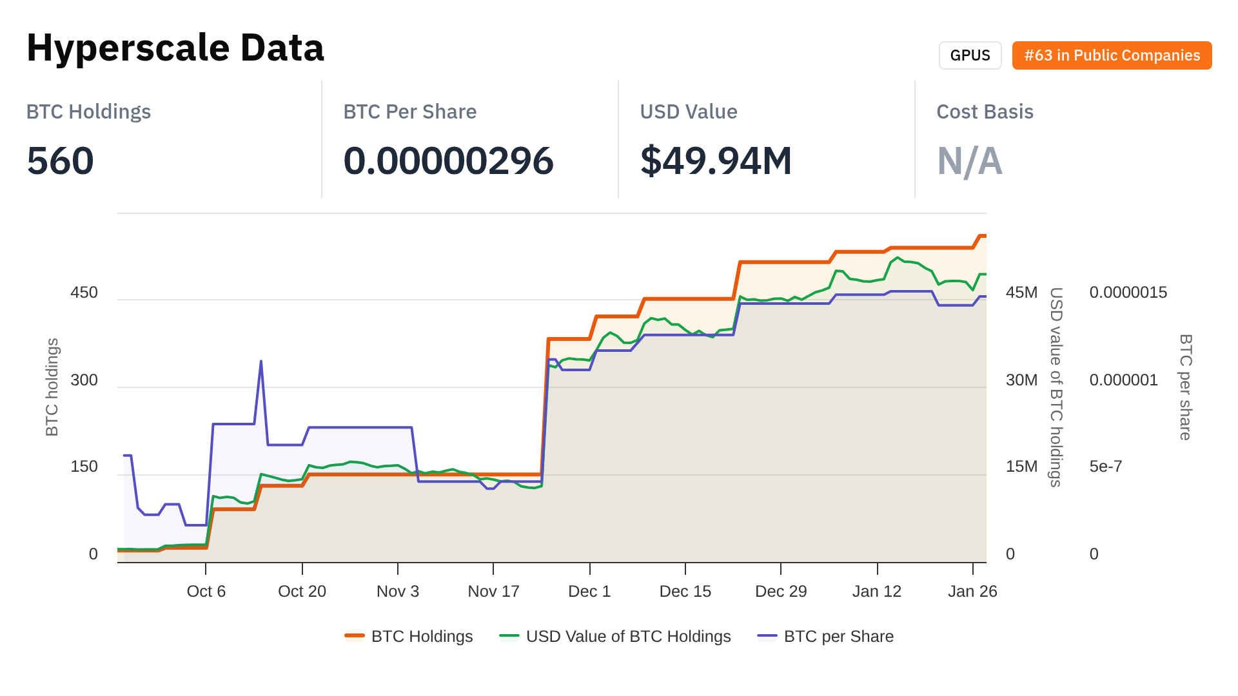Click the Oct 6 x-axis tick label
The width and height of the screenshot is (1238, 696).
pos(206,591)
